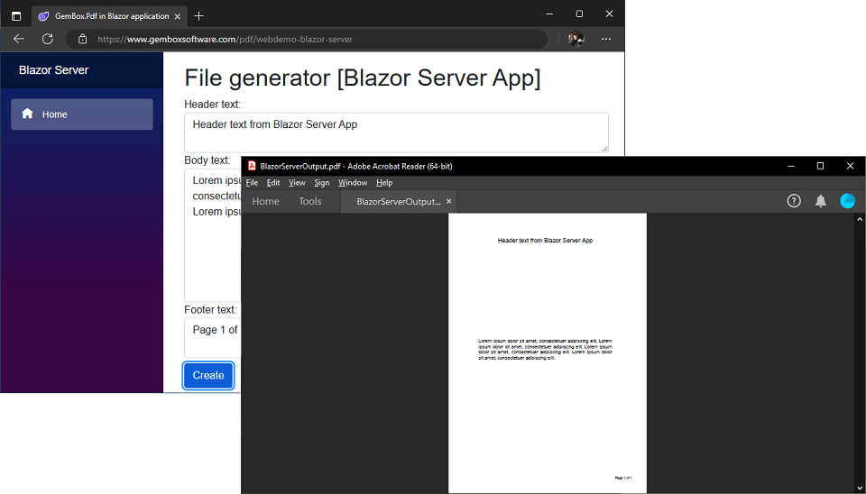
Task: Switch to Acrobat Tools tab
Action: (309, 201)
